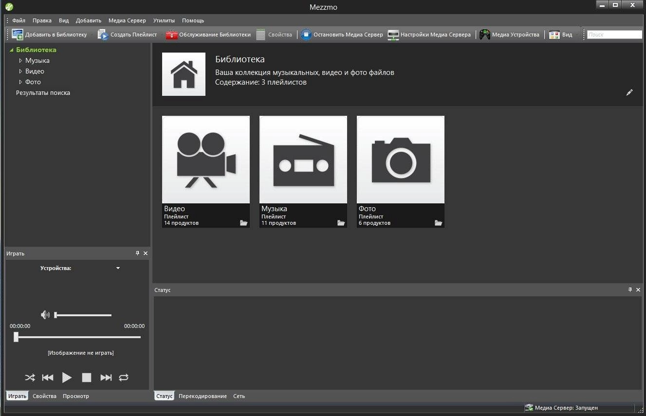This screenshot has height=416, width=646.
Task: Click the Настройки Медиа Сервера label
Action: pyautogui.click(x=436, y=35)
